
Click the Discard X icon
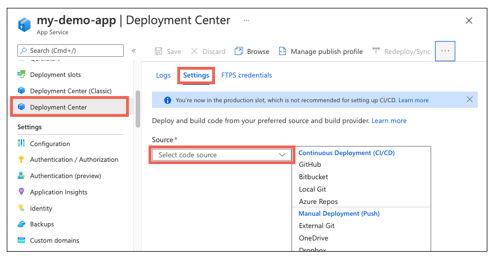click(x=194, y=51)
